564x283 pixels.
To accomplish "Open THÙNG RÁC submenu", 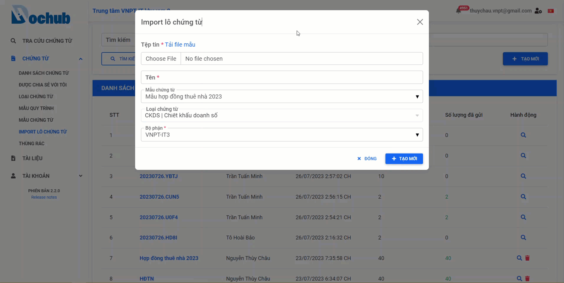I will click(32, 144).
